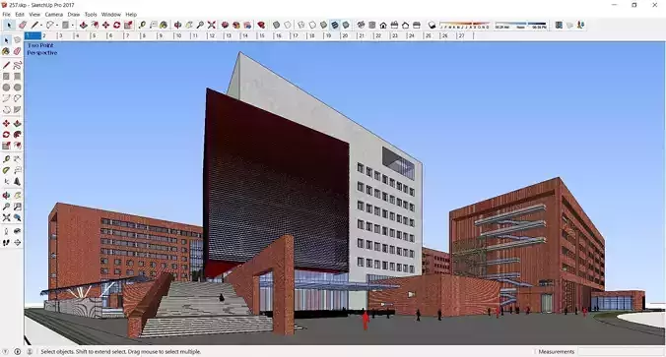Expand the Arc tool dropdown arrow
This screenshot has height=357, width=666.
pos(57,26)
